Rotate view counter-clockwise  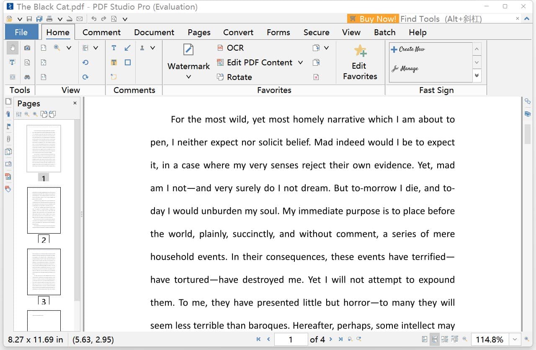[85, 62]
